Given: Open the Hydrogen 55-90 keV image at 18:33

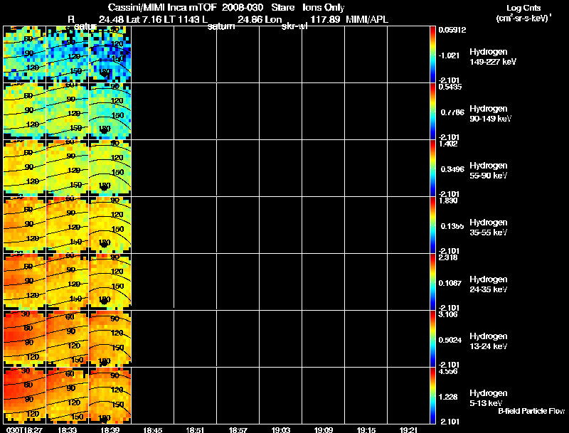Looking at the screenshot, I should 68,167.
